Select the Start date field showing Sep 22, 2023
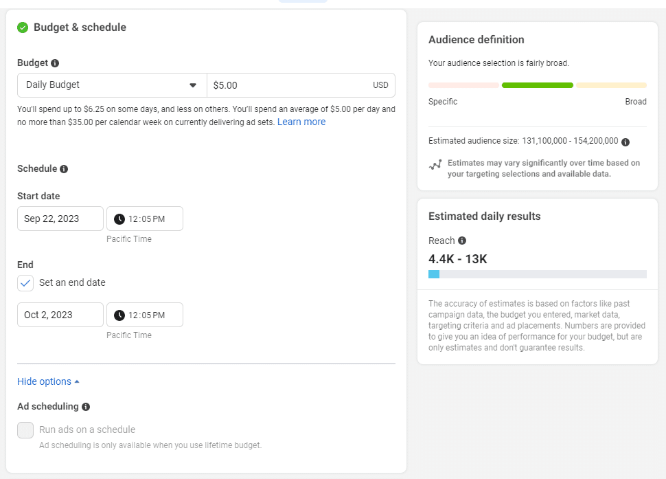666x479 pixels. tap(60, 218)
